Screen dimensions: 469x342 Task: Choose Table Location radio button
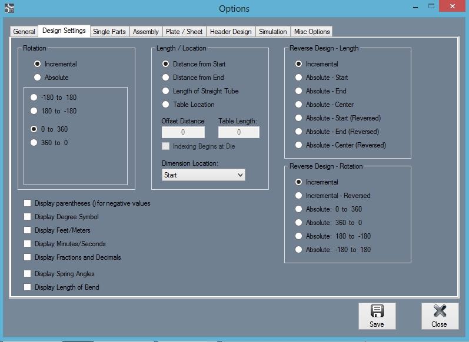pyautogui.click(x=166, y=105)
